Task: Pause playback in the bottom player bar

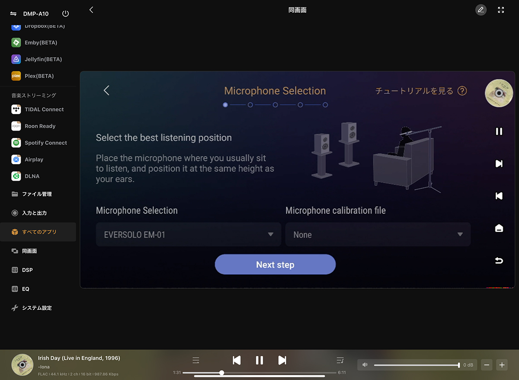Action: (x=259, y=360)
